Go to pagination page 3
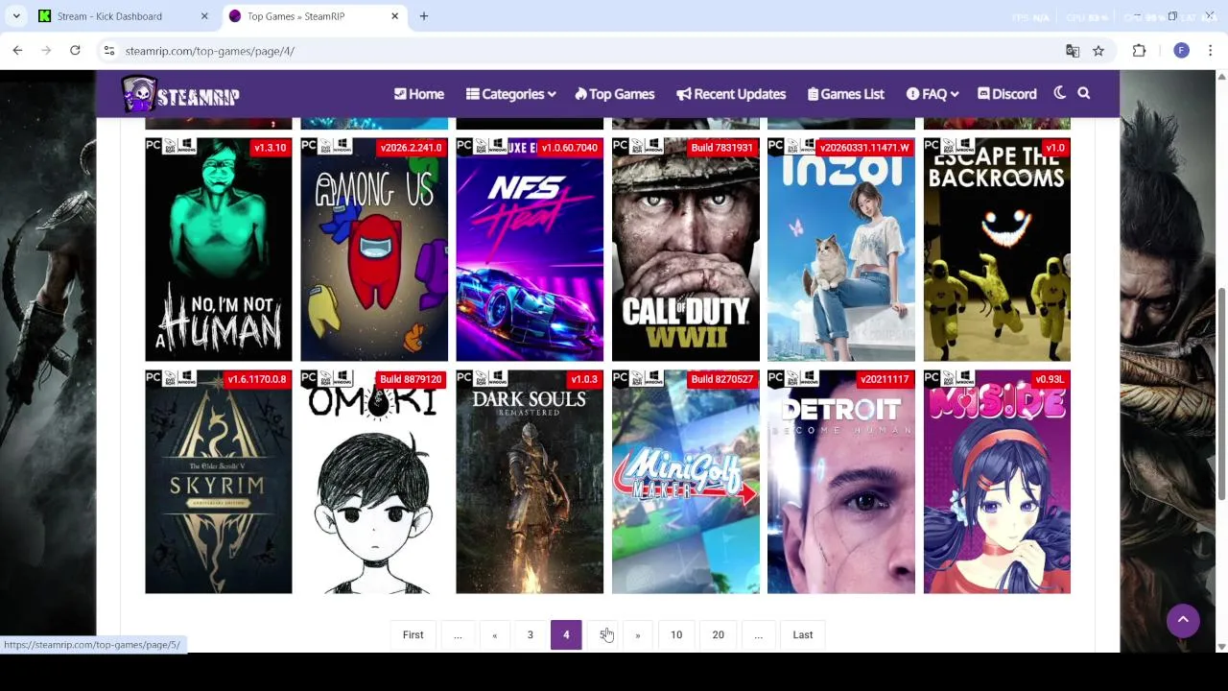1228x691 pixels. pyautogui.click(x=530, y=634)
